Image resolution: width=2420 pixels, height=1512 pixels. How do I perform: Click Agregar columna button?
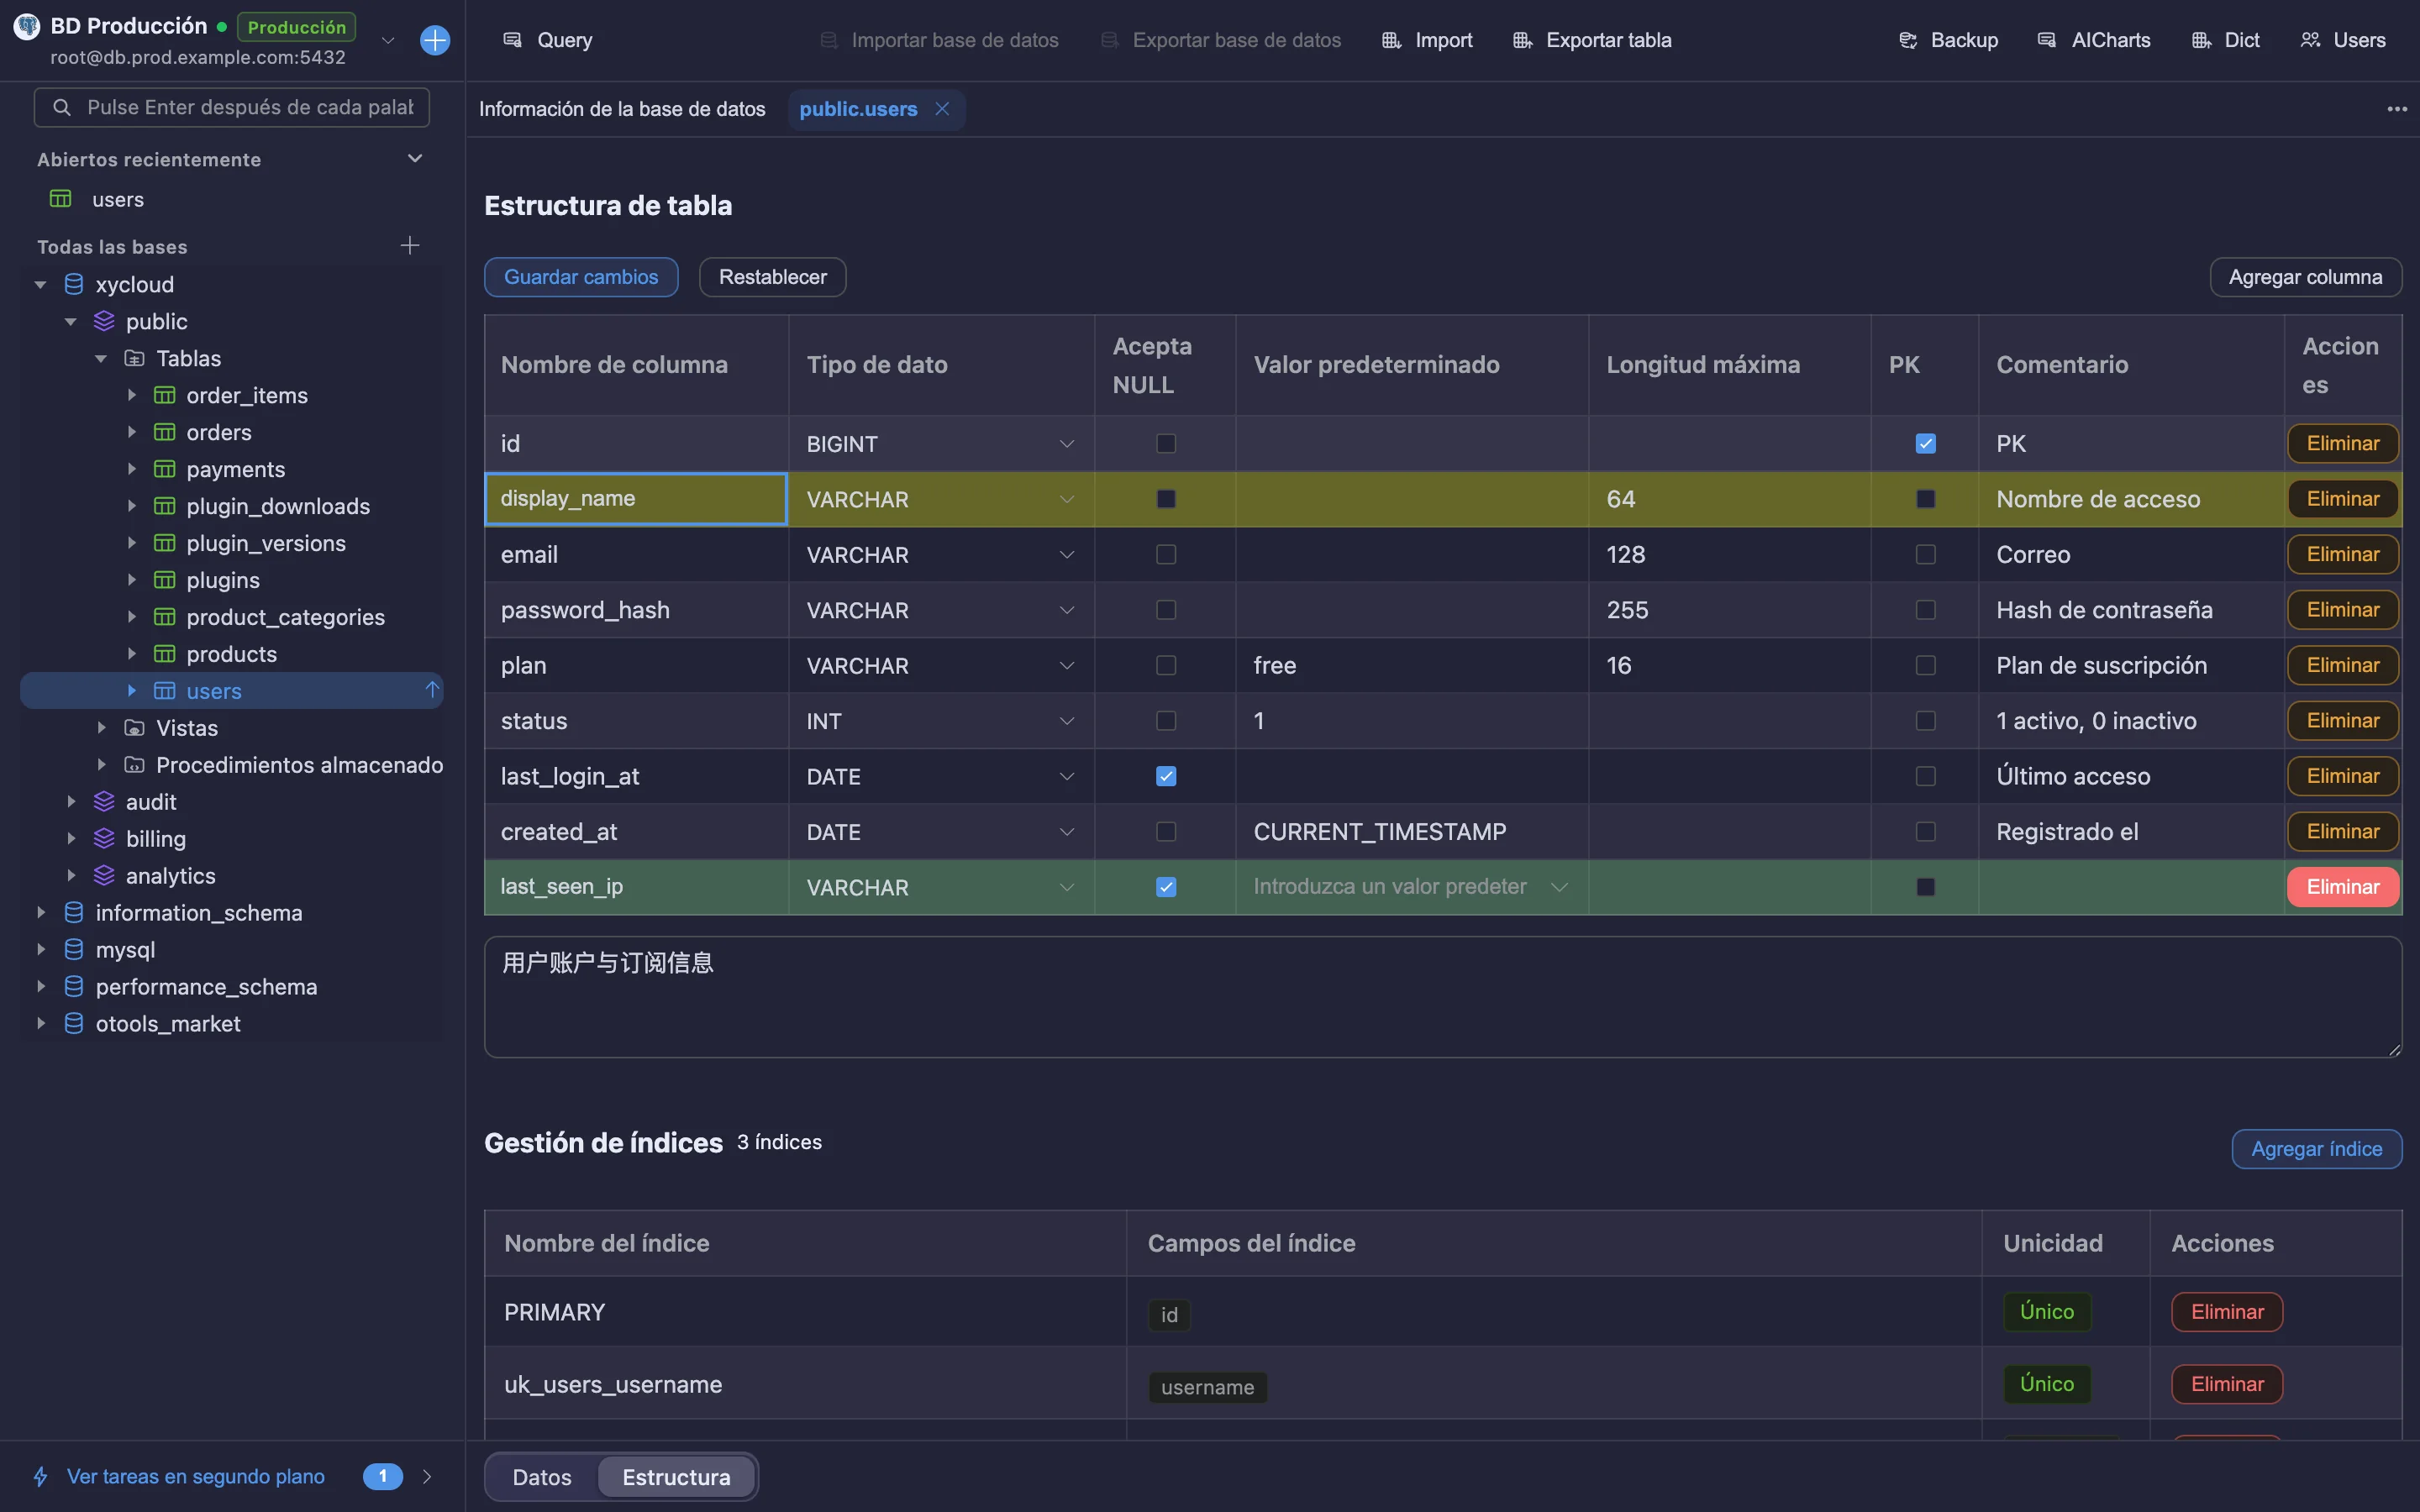click(2305, 277)
